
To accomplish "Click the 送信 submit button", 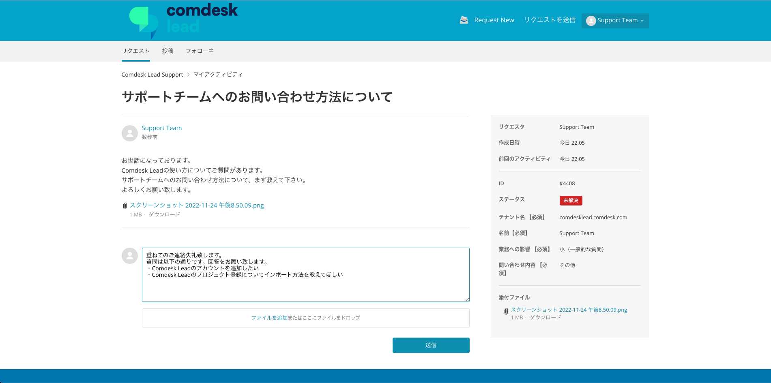I will pyautogui.click(x=430, y=345).
